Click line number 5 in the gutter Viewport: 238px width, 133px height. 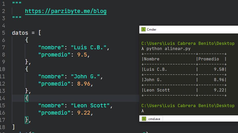3,33
